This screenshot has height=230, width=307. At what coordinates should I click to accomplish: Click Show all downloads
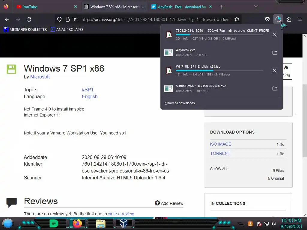(x=180, y=103)
